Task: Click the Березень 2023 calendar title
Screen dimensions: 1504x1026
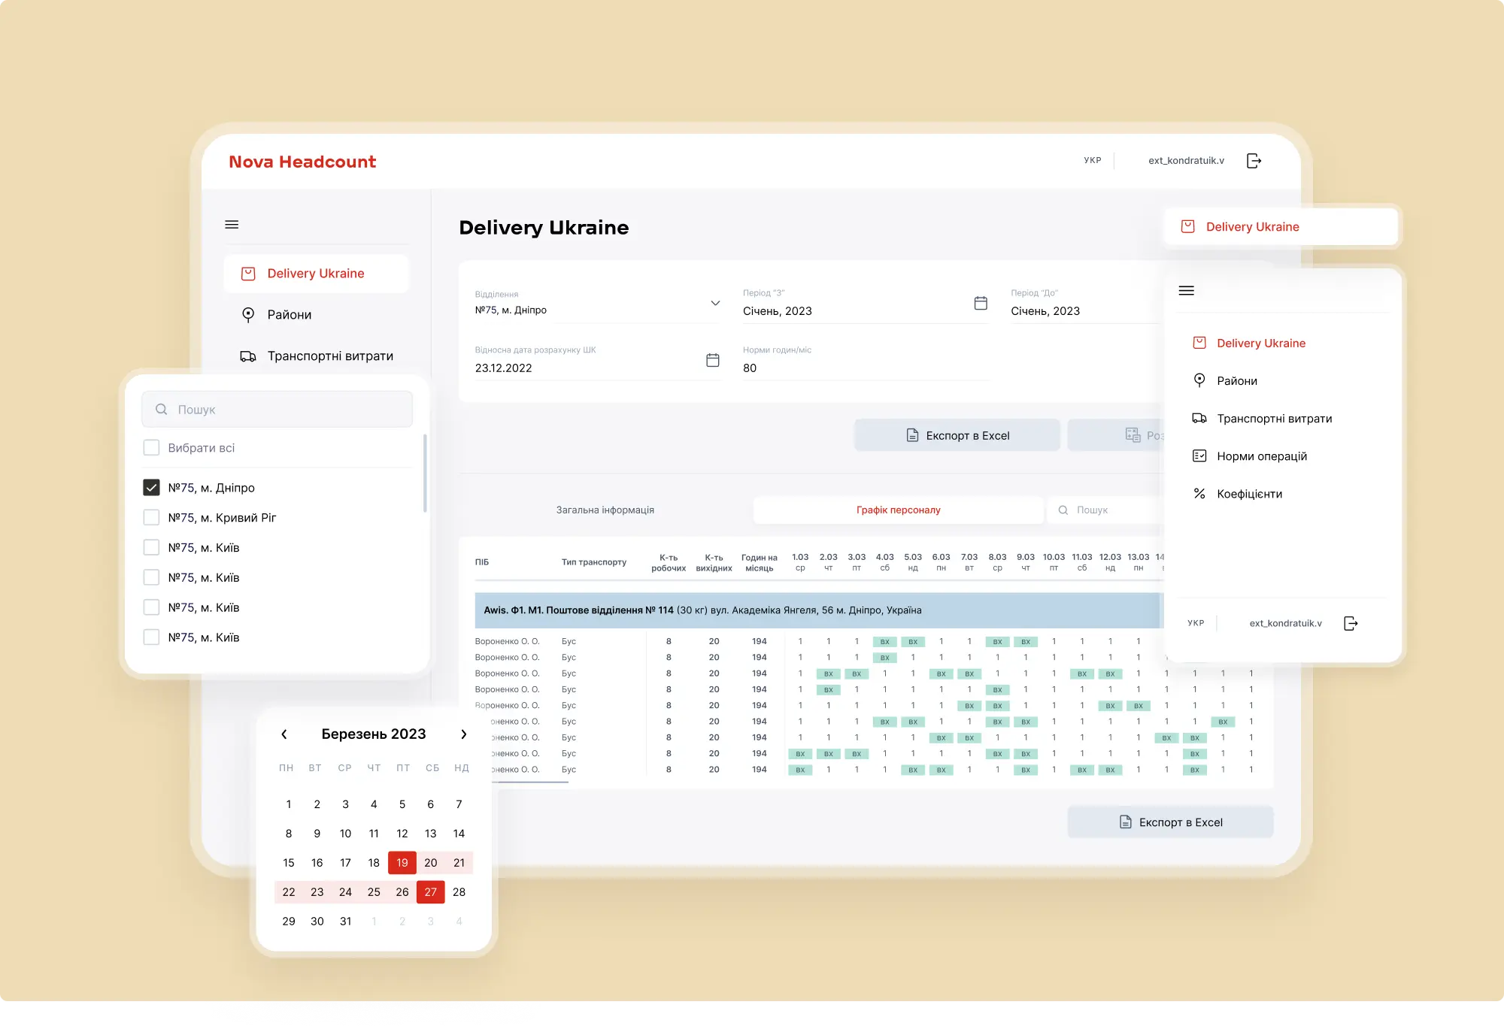Action: click(x=374, y=734)
